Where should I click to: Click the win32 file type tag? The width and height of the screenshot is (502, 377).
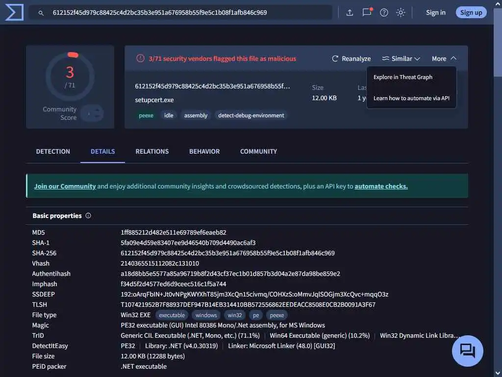click(235, 315)
